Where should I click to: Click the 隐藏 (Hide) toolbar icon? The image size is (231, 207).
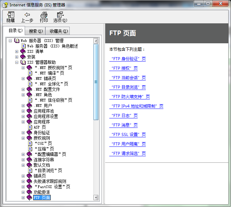pos(11,15)
